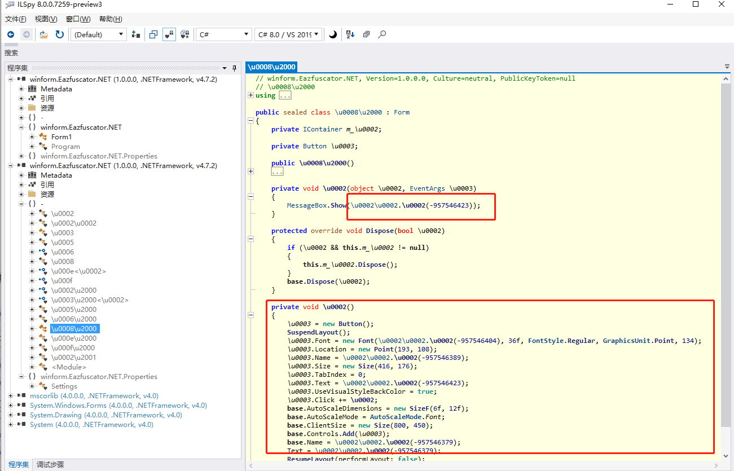Click the Open assembly folder icon
The image size is (734, 471).
pyautogui.click(x=43, y=34)
